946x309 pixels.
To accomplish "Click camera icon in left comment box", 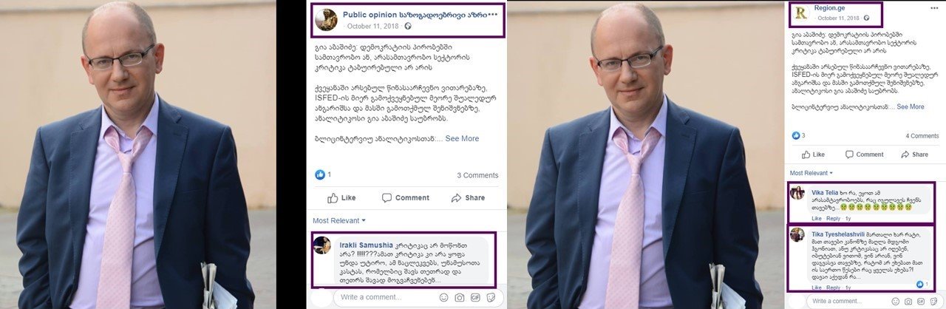I will tap(460, 297).
